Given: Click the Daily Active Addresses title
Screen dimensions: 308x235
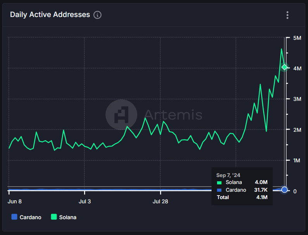Looking at the screenshot, I should (50, 15).
